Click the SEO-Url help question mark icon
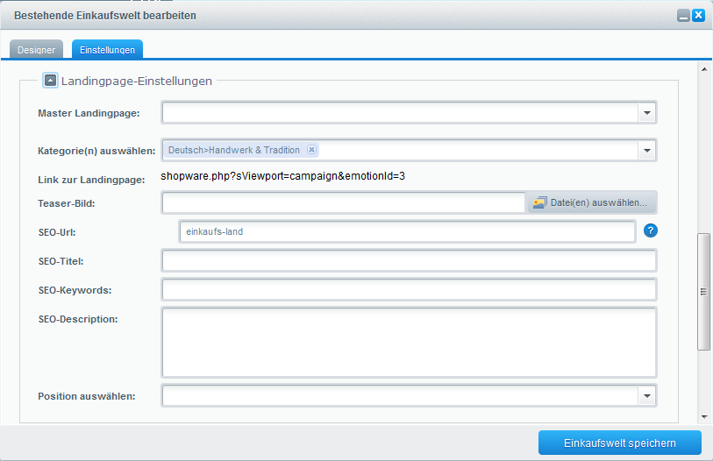This screenshot has width=713, height=461. point(650,231)
